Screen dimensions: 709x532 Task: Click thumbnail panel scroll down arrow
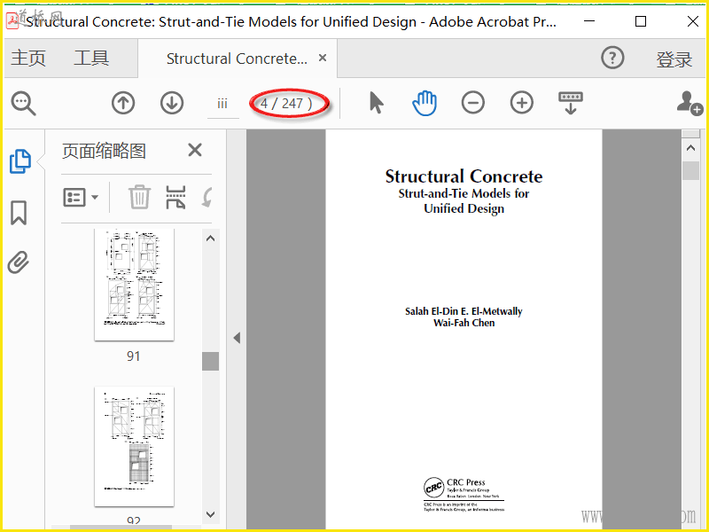(210, 514)
